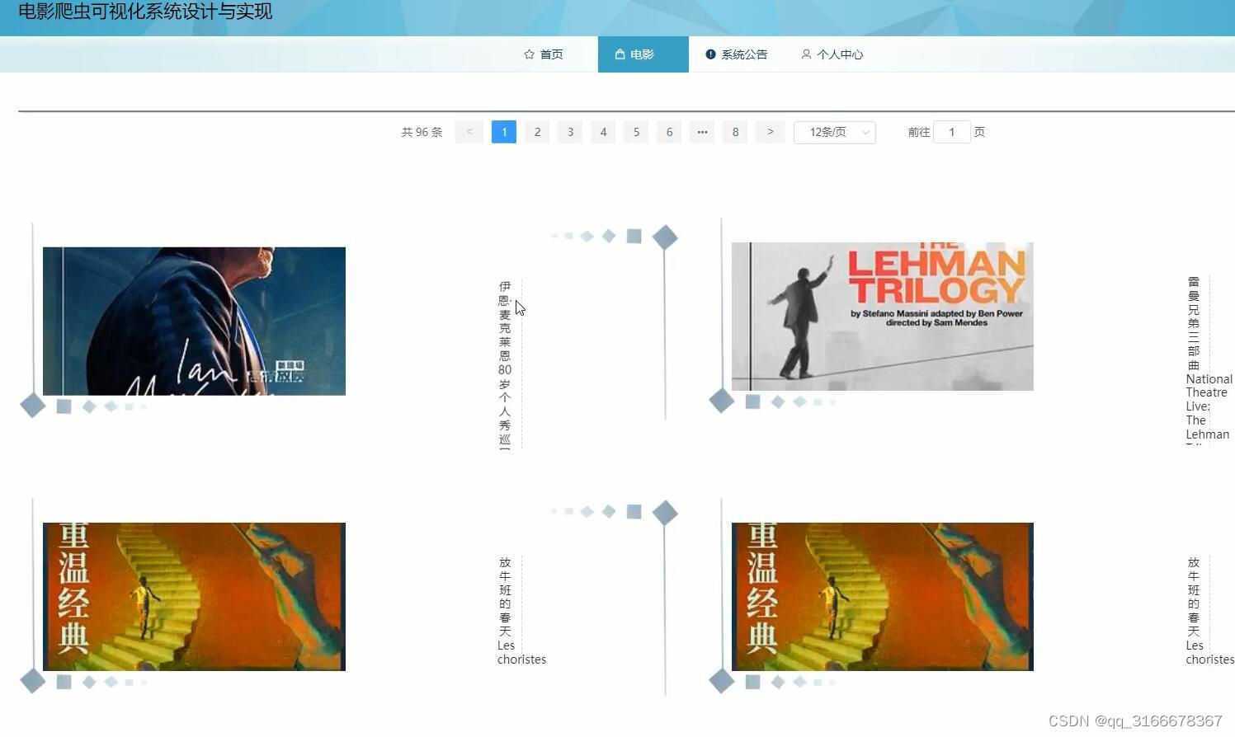Click the left 放牛班的春天 Les choristes title
The height and width of the screenshot is (737, 1235).
pyautogui.click(x=521, y=611)
